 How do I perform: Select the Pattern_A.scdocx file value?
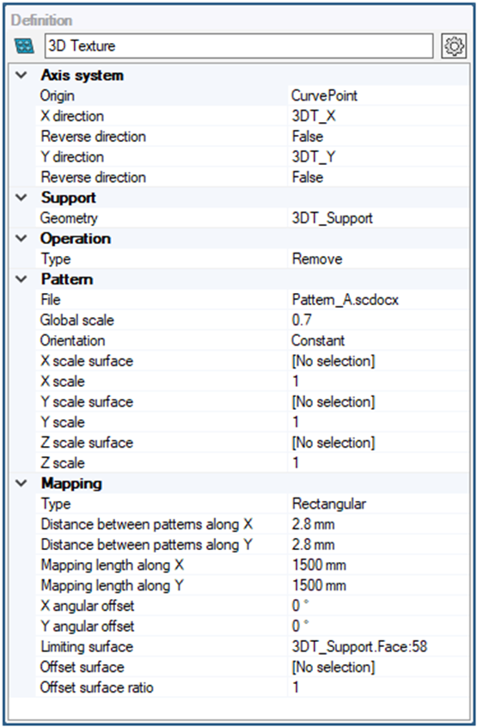coord(378,300)
